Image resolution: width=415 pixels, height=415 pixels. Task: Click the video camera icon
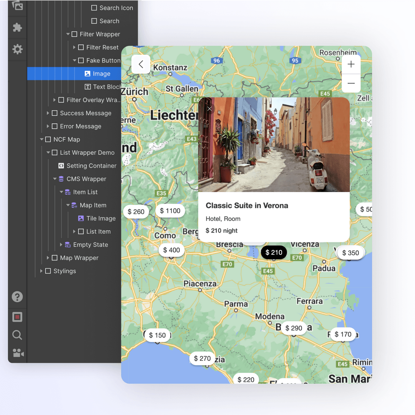coord(17,353)
